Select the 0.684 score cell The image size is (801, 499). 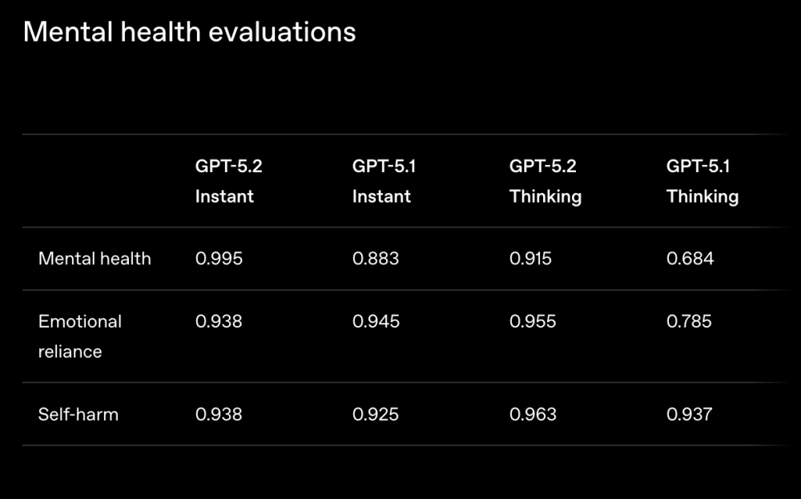click(x=690, y=259)
